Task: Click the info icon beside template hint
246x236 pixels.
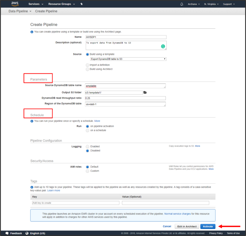Action: 32,32
